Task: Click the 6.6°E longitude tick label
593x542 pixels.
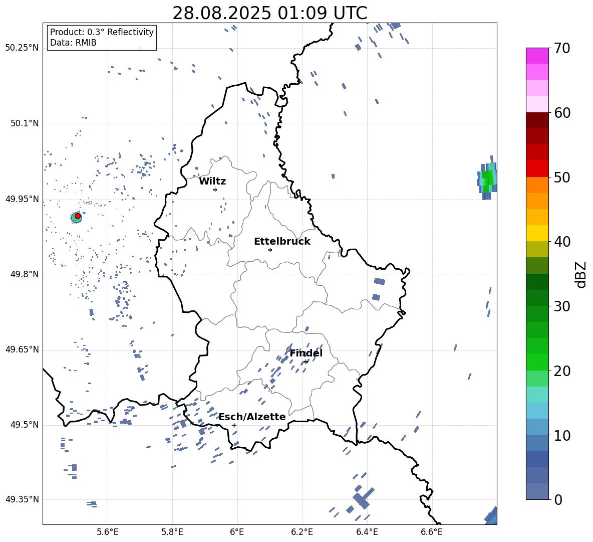Action: (x=432, y=532)
